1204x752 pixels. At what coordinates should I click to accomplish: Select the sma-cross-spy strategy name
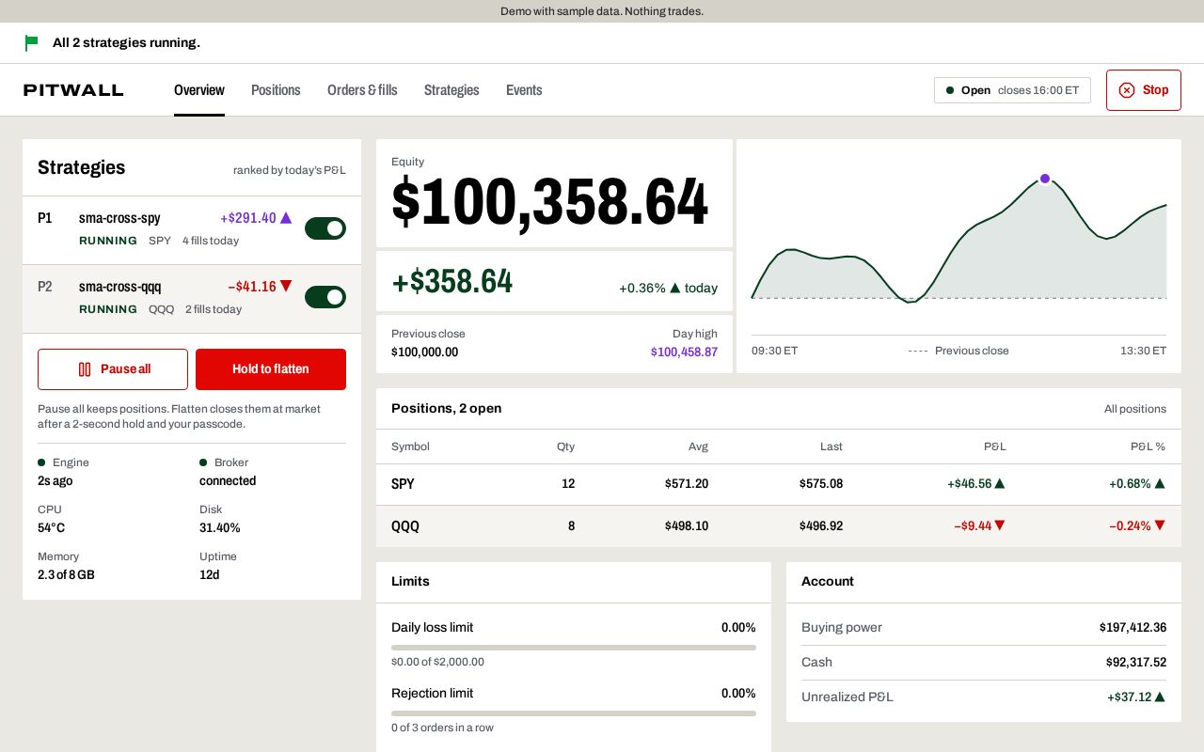click(x=119, y=218)
